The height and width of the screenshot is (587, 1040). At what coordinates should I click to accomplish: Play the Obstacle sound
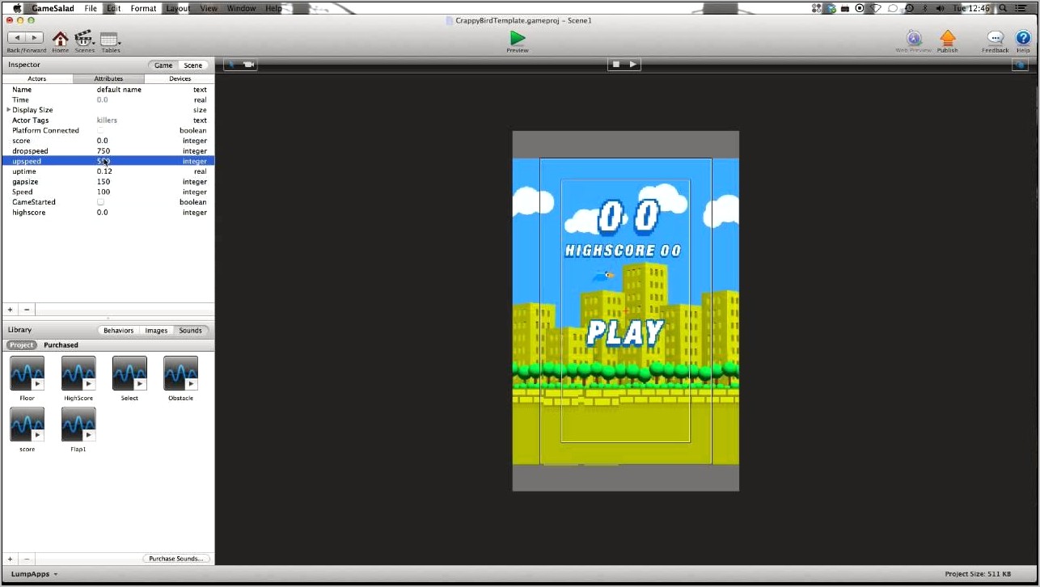coord(192,385)
